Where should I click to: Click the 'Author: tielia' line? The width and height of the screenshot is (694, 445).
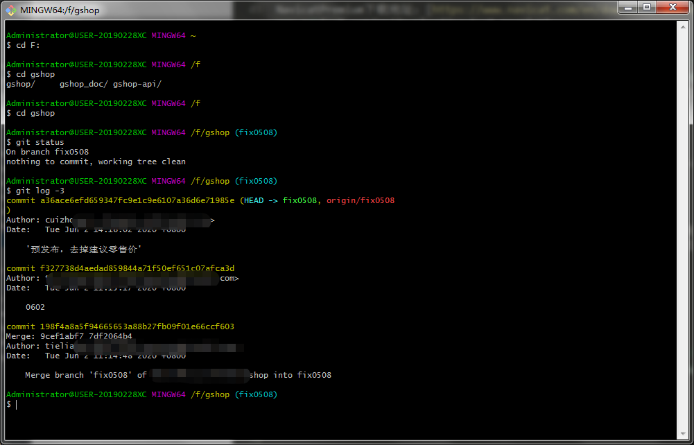tap(40, 346)
